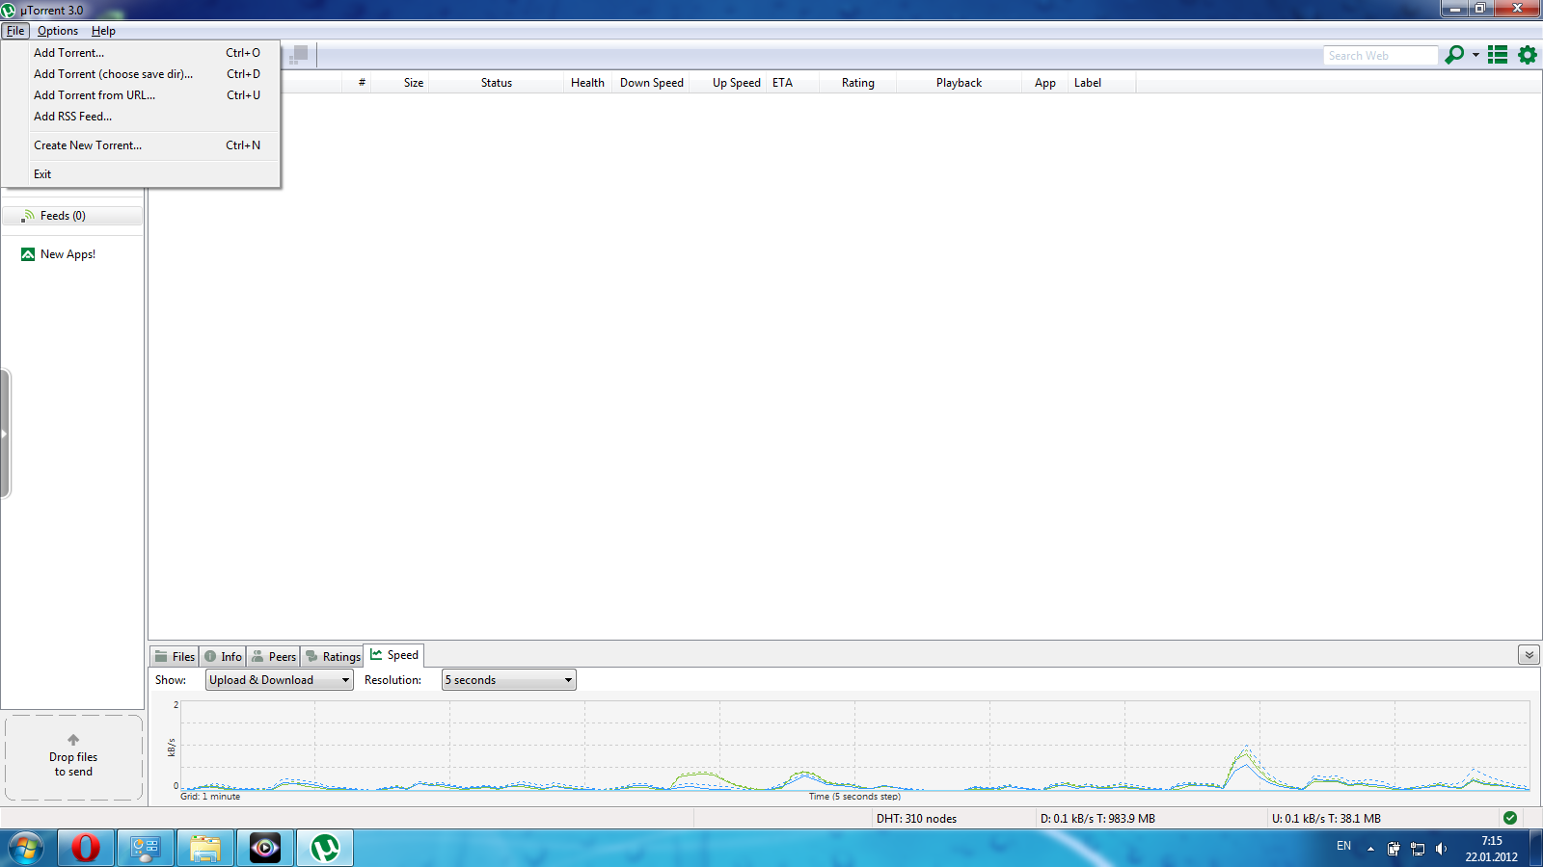This screenshot has width=1543, height=867.
Task: Open Opera browser from taskbar
Action: coord(86,848)
